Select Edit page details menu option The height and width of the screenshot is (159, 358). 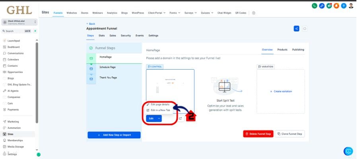click(160, 105)
